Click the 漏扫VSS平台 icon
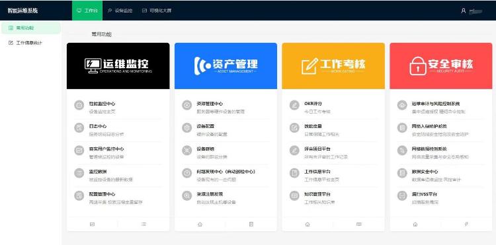The width and height of the screenshot is (496, 245). [402, 195]
